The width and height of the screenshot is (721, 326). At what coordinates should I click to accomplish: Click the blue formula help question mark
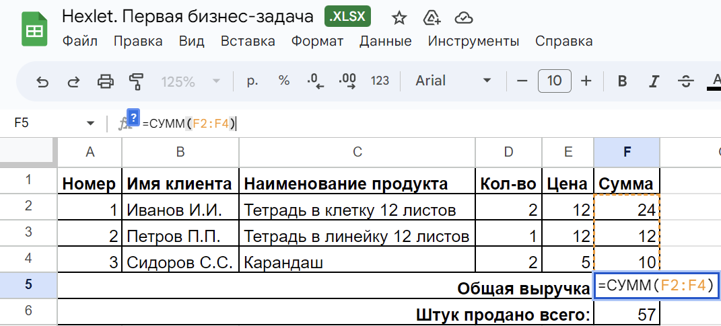click(133, 117)
